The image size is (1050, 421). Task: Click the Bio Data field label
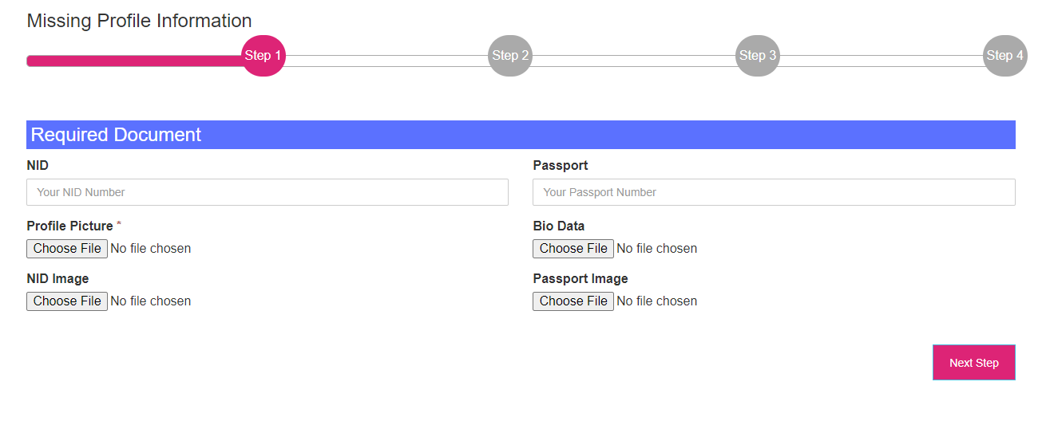point(558,226)
